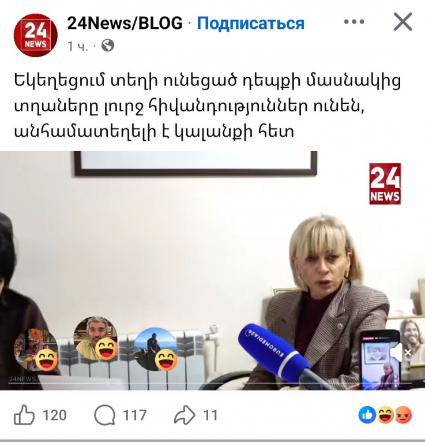Open the 24News/BLOG profile picture
Image resolution: width=425 pixels, height=443 pixels.
coord(36,35)
